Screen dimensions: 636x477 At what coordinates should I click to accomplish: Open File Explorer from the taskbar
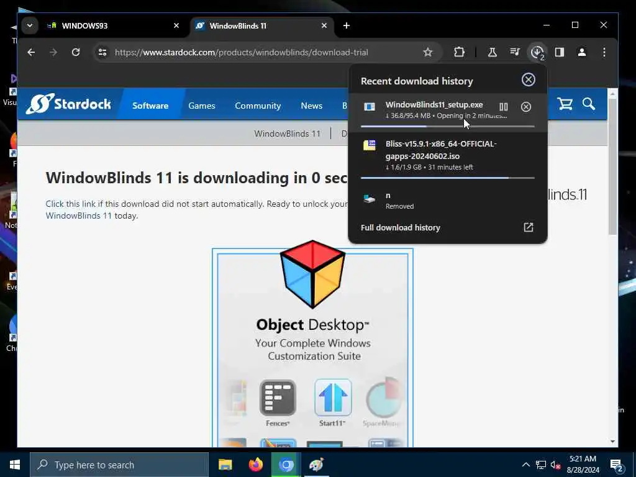[225, 465]
